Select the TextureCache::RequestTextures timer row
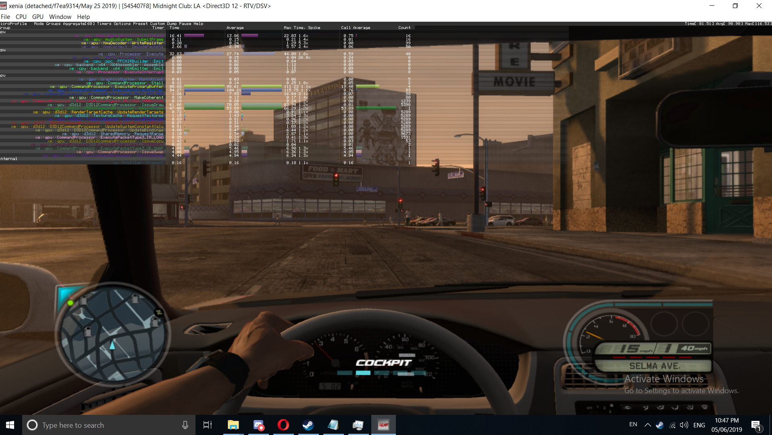Screen dimensions: 772x435 pos(109,116)
